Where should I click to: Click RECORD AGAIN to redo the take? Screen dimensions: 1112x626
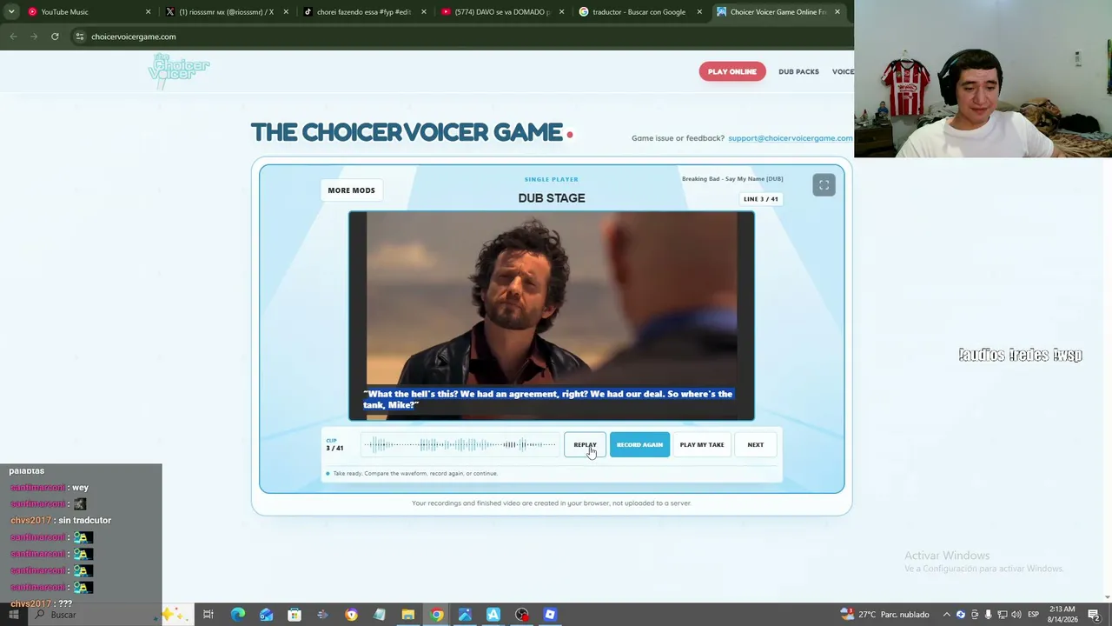pyautogui.click(x=639, y=445)
